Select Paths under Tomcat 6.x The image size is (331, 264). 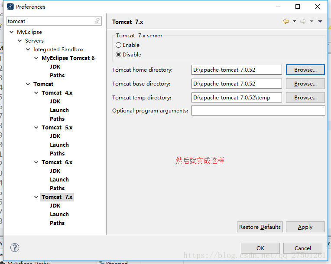point(57,188)
